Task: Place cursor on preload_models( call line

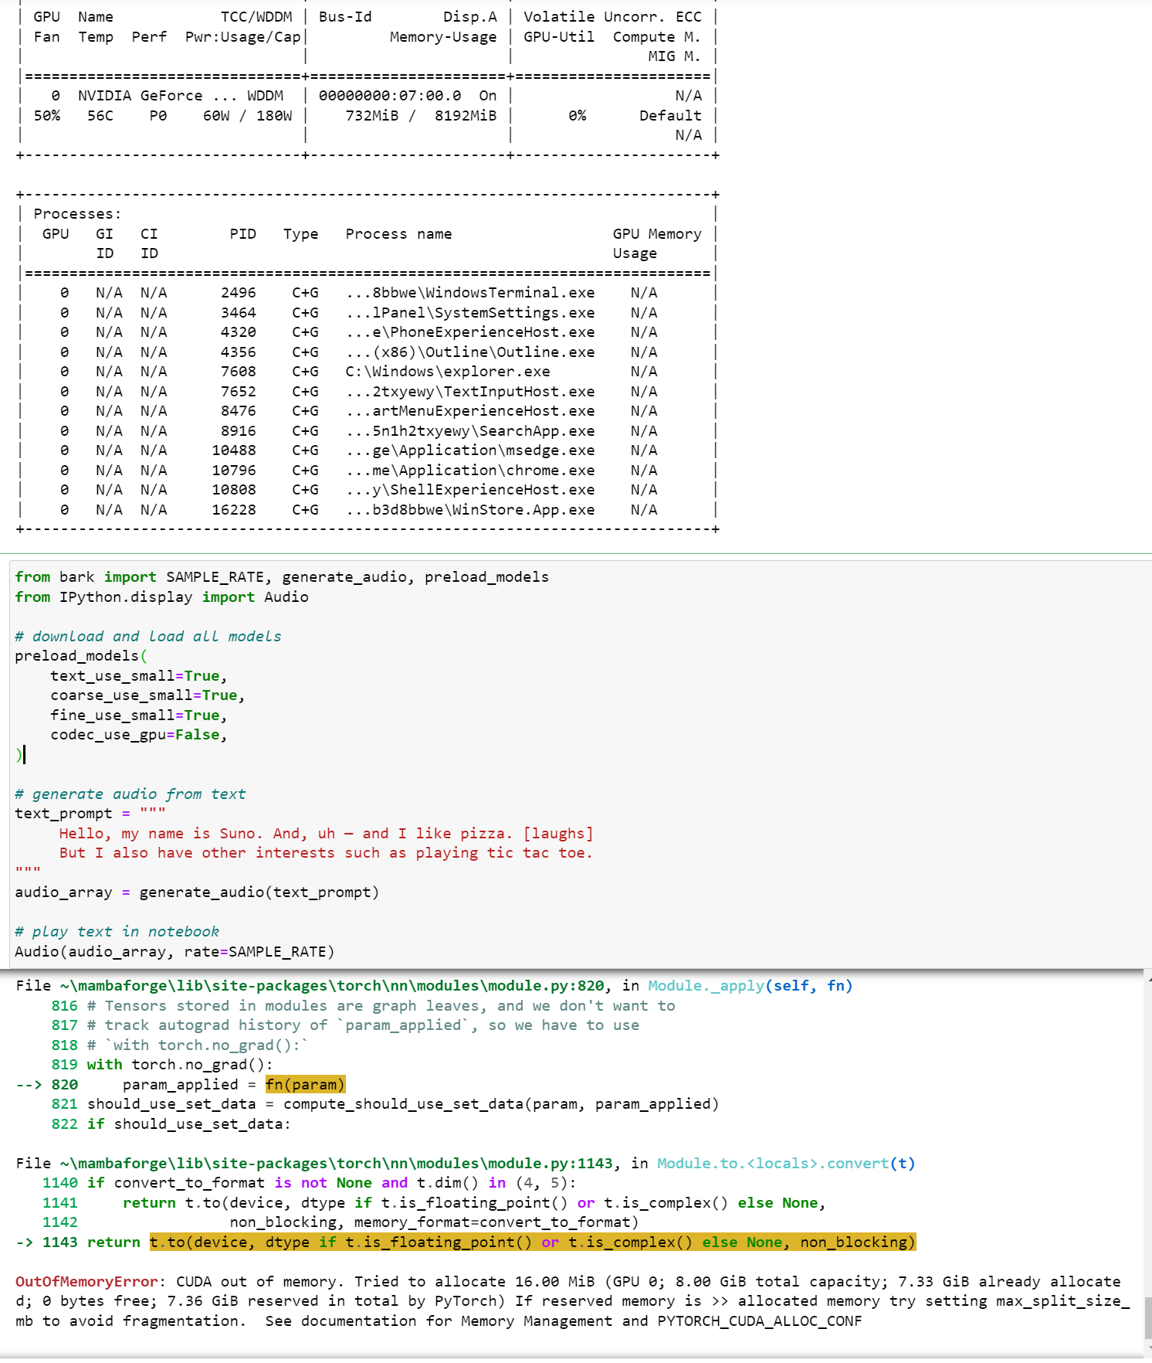Action: (x=81, y=656)
